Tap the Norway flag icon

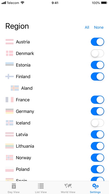pos(10,158)
